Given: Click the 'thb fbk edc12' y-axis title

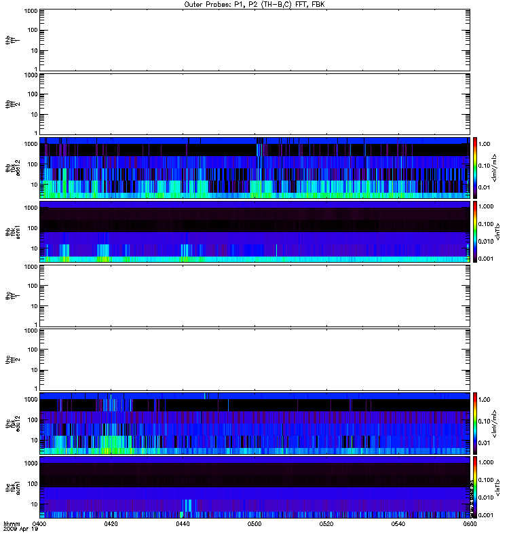Looking at the screenshot, I should click(x=13, y=168).
